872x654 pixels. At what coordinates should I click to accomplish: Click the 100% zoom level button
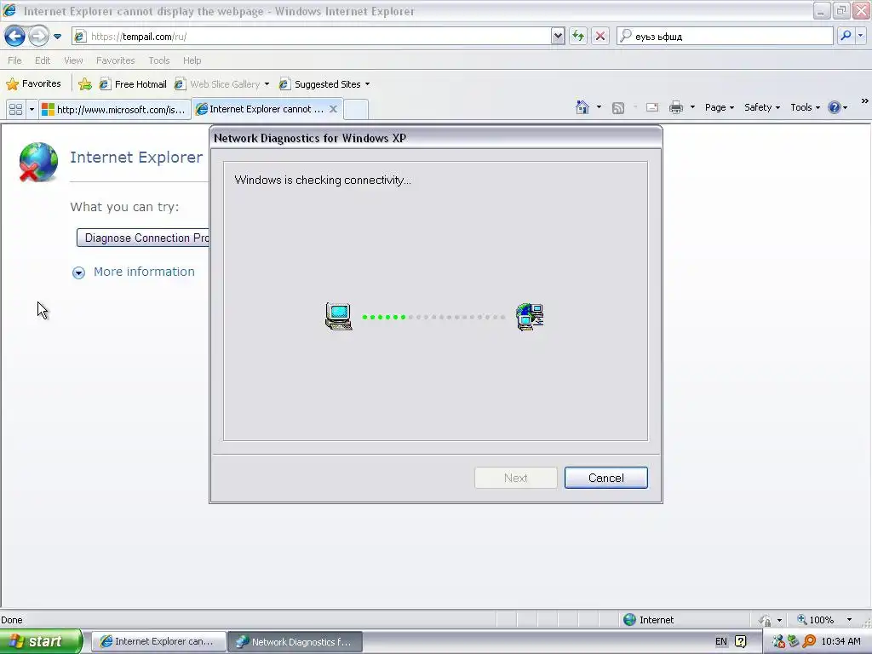click(815, 620)
